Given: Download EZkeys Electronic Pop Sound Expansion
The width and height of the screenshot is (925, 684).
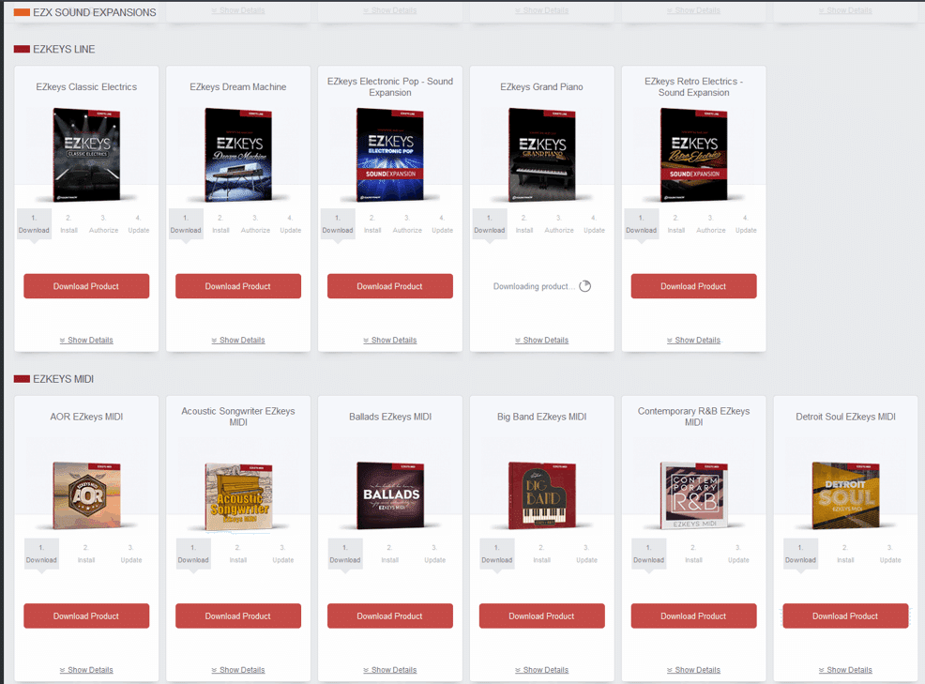Looking at the screenshot, I should 390,286.
